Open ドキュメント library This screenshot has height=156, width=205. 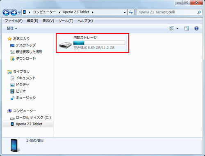(26, 78)
